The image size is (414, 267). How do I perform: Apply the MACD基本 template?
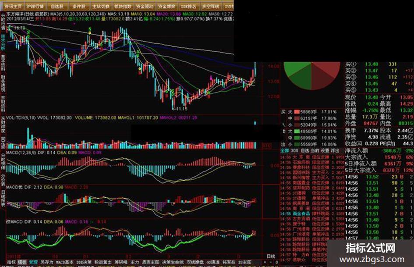(65, 262)
